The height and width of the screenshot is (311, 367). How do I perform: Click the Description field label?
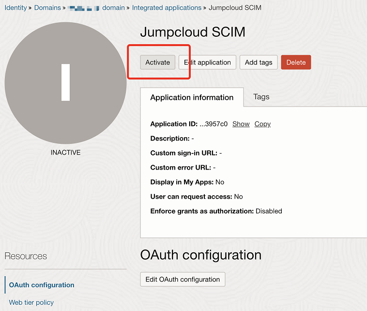170,139
